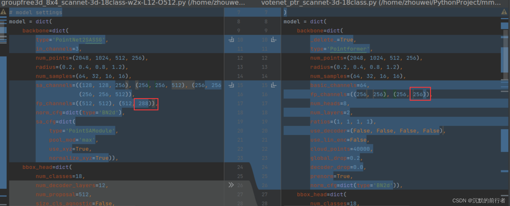Image resolution: width=510 pixels, height=206 pixels.
Task: Apply left change to right at line 15
Action: [231, 85]
